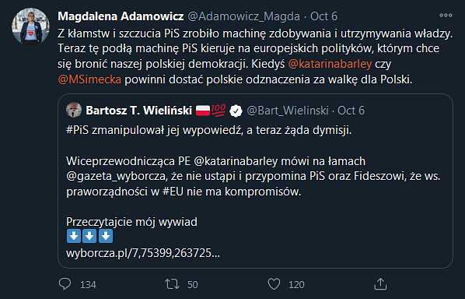
Task: Like the tweet with the heart icon
Action: (x=274, y=284)
